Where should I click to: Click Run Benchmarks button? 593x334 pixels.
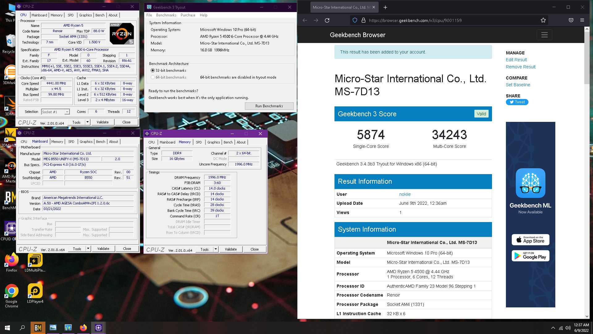coord(269,106)
